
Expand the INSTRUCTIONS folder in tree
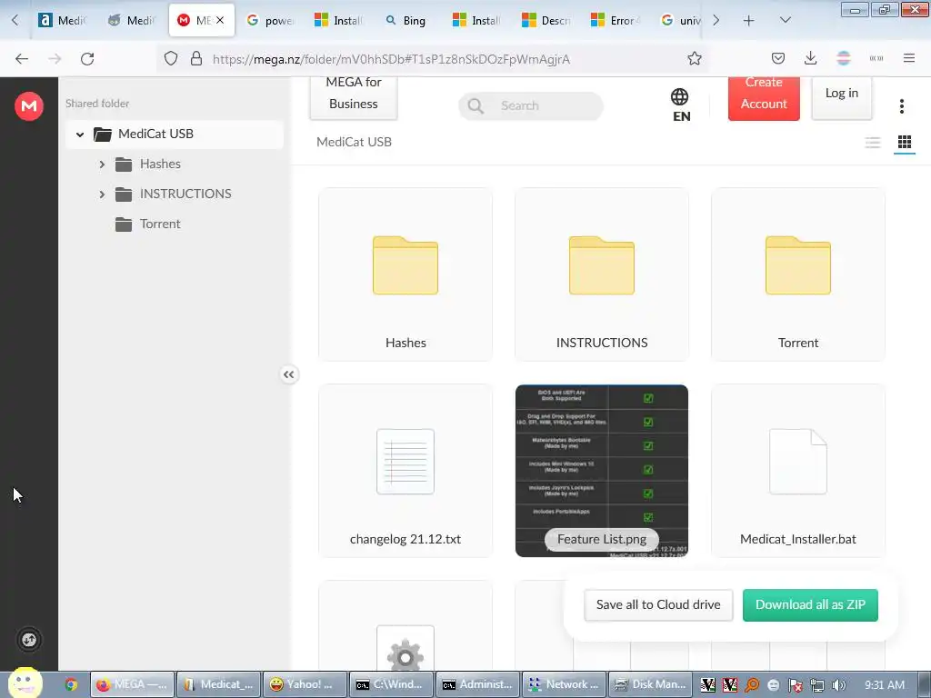coord(102,194)
